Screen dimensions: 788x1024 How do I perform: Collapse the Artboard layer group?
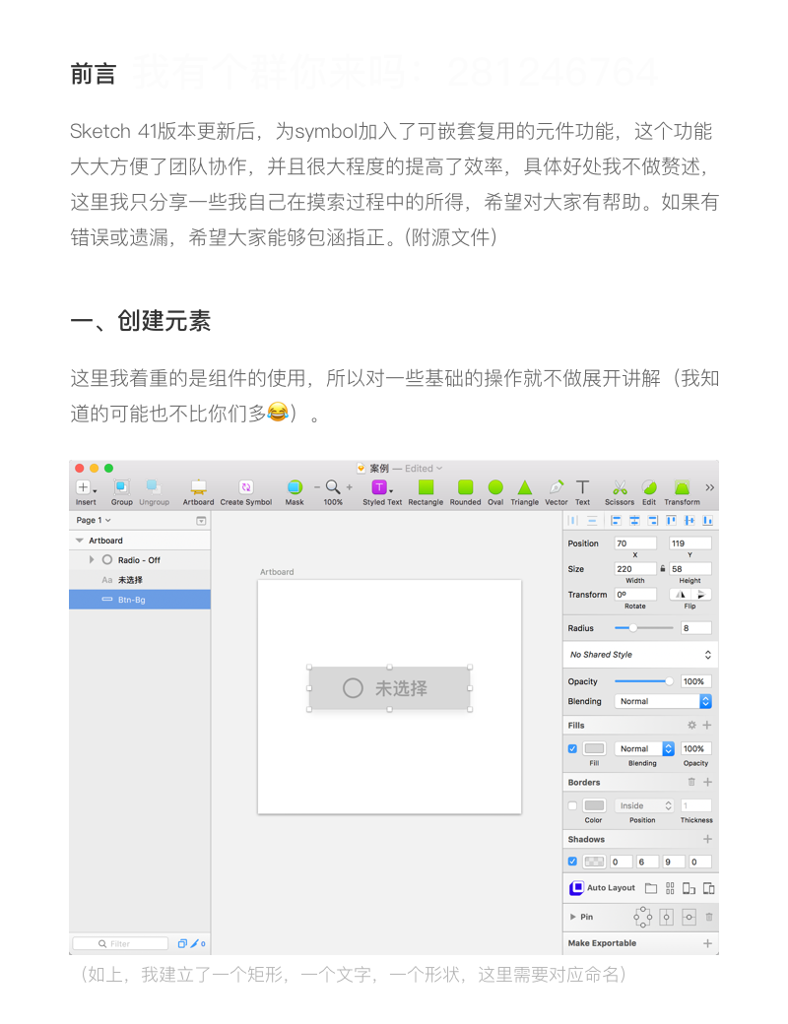click(x=80, y=541)
